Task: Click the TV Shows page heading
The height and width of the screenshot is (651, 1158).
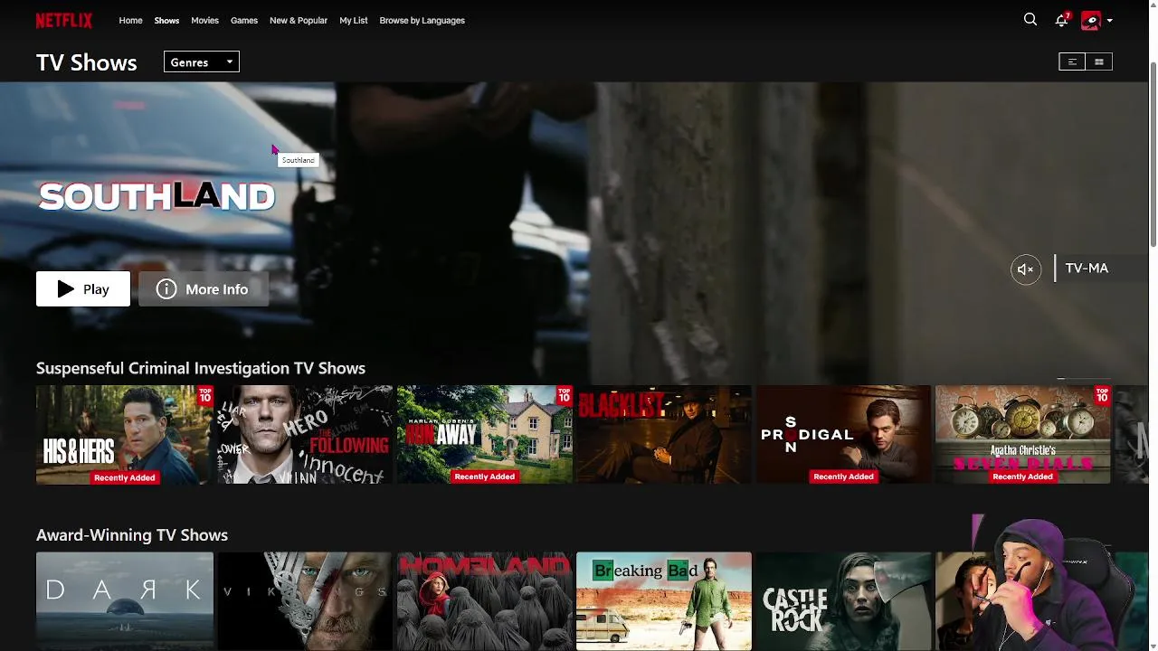Action: [x=87, y=62]
